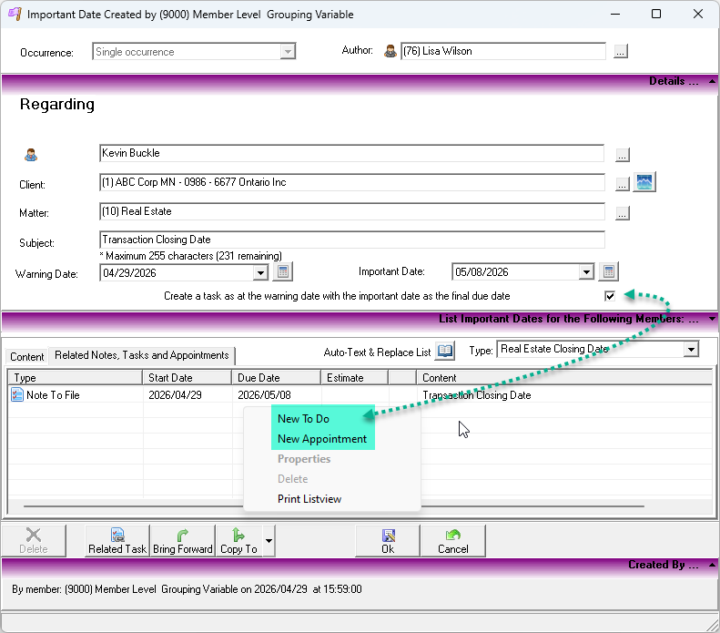
Task: Click the Content column header
Action: (564, 378)
